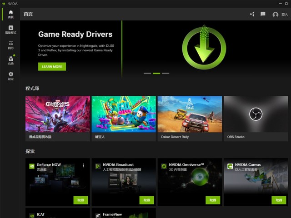
Task: Click the share icon in header
Action: click(252, 14)
